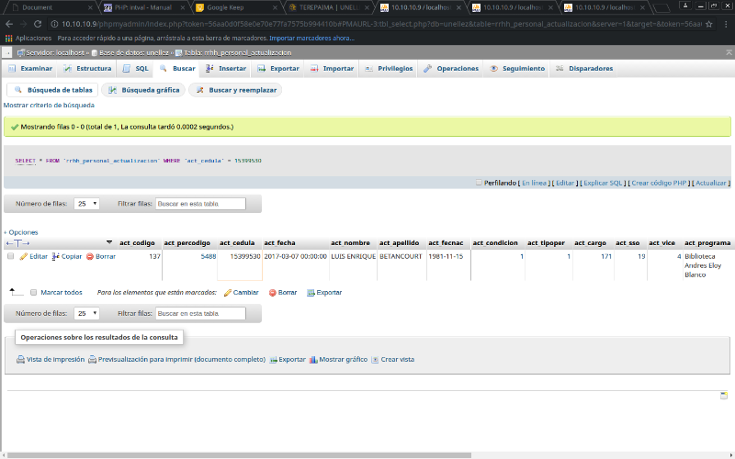Viewport: 735px width, 459px height.
Task: Sort by the act_fecha column header
Action: point(279,243)
